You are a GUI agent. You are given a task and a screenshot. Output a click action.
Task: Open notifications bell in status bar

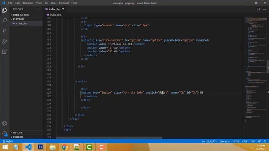[x=265, y=141]
